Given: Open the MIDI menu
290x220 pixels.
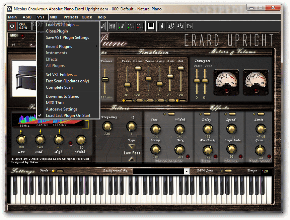Looking at the screenshot, I should click(54, 17).
